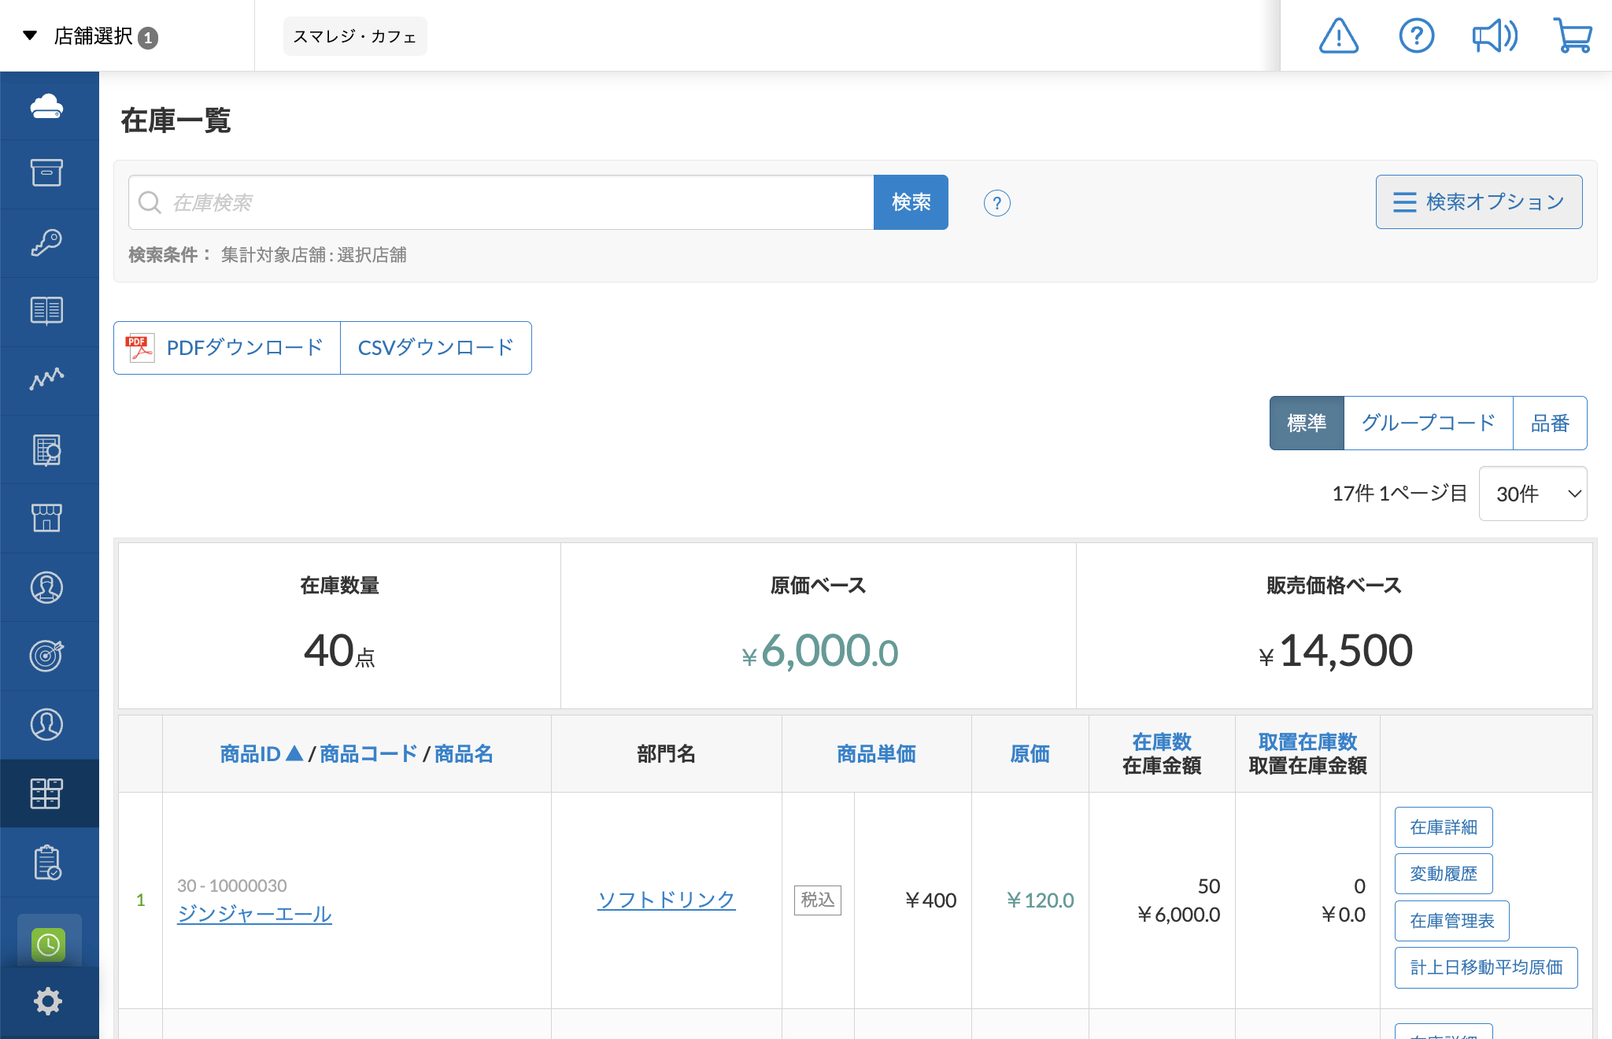Sort by 商品ID column header

coord(261,754)
